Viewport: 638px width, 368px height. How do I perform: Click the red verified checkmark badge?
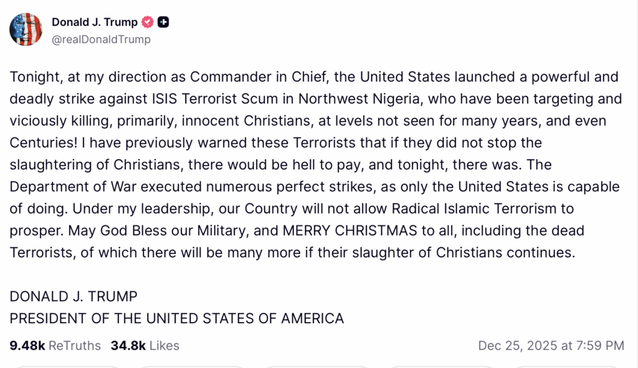click(x=148, y=22)
